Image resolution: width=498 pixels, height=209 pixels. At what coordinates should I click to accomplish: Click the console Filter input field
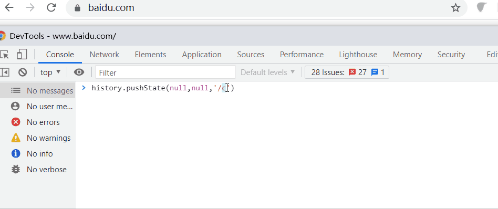click(x=165, y=72)
